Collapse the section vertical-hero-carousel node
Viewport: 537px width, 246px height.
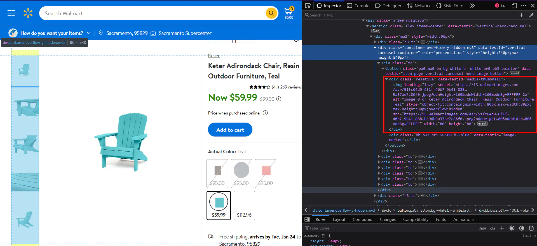[x=367, y=26]
